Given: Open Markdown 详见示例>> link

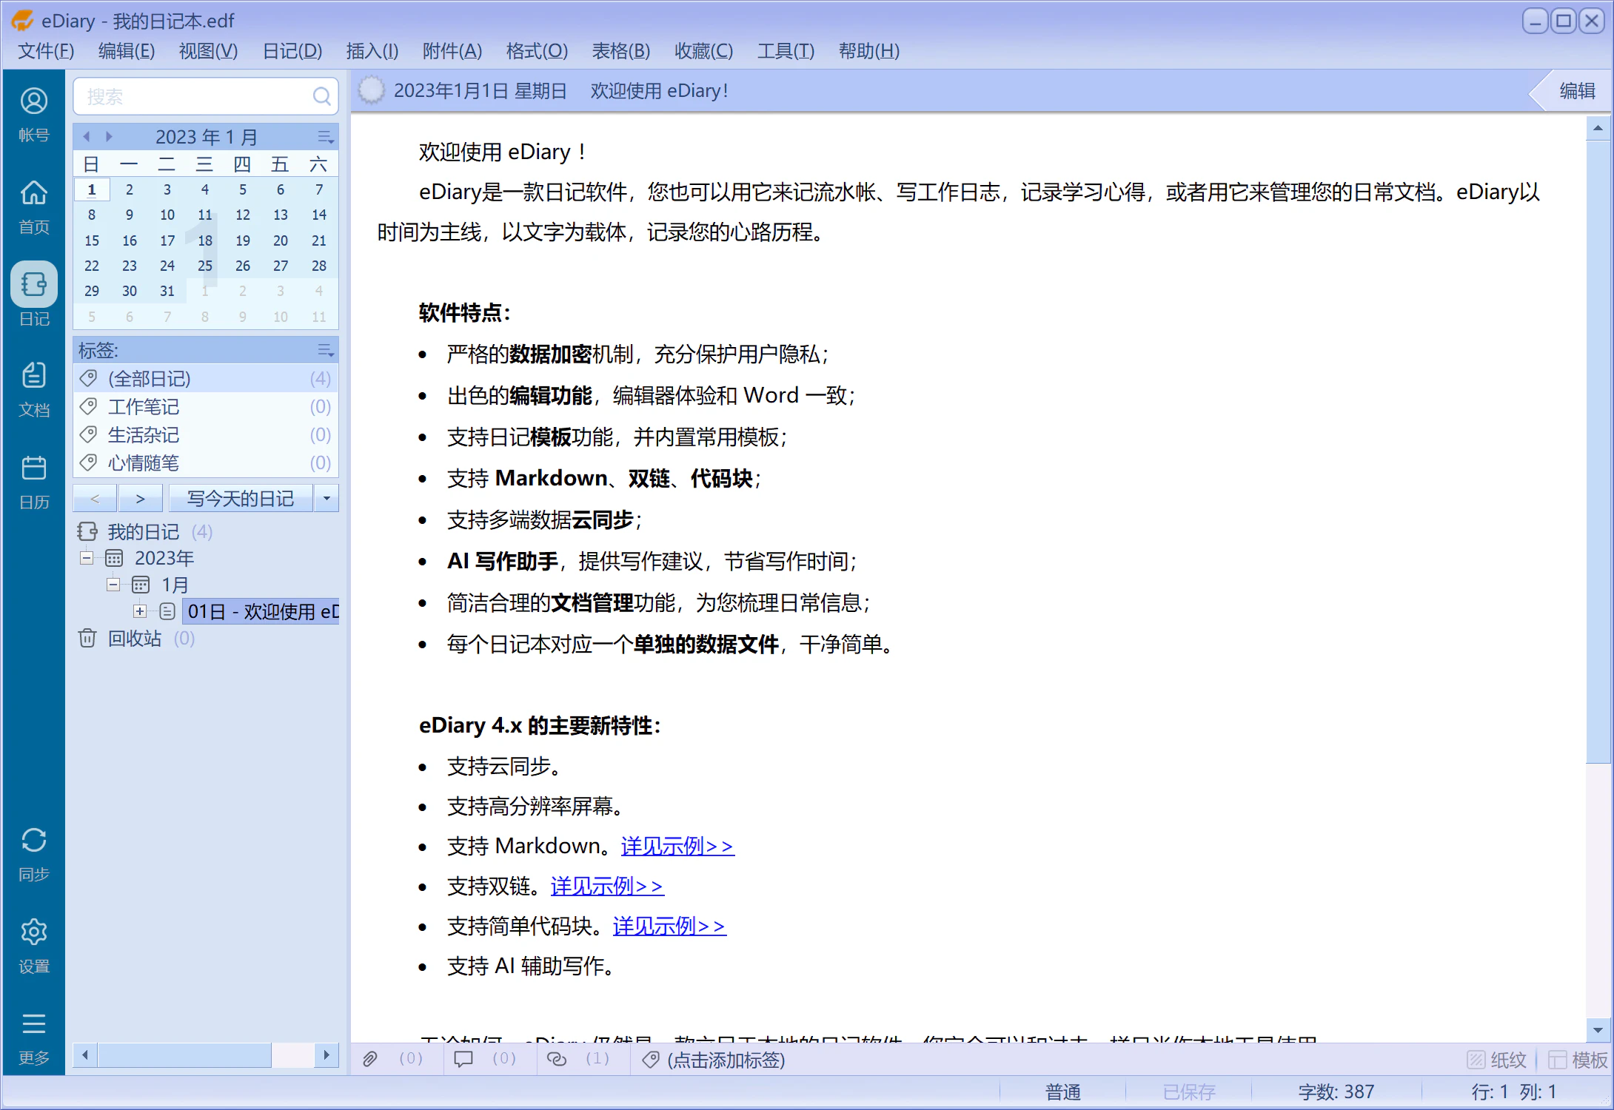Looking at the screenshot, I should pos(677,846).
